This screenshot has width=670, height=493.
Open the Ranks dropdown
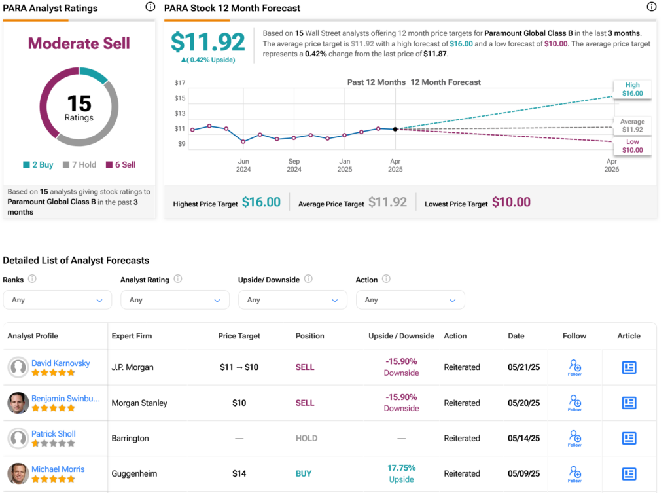[58, 300]
